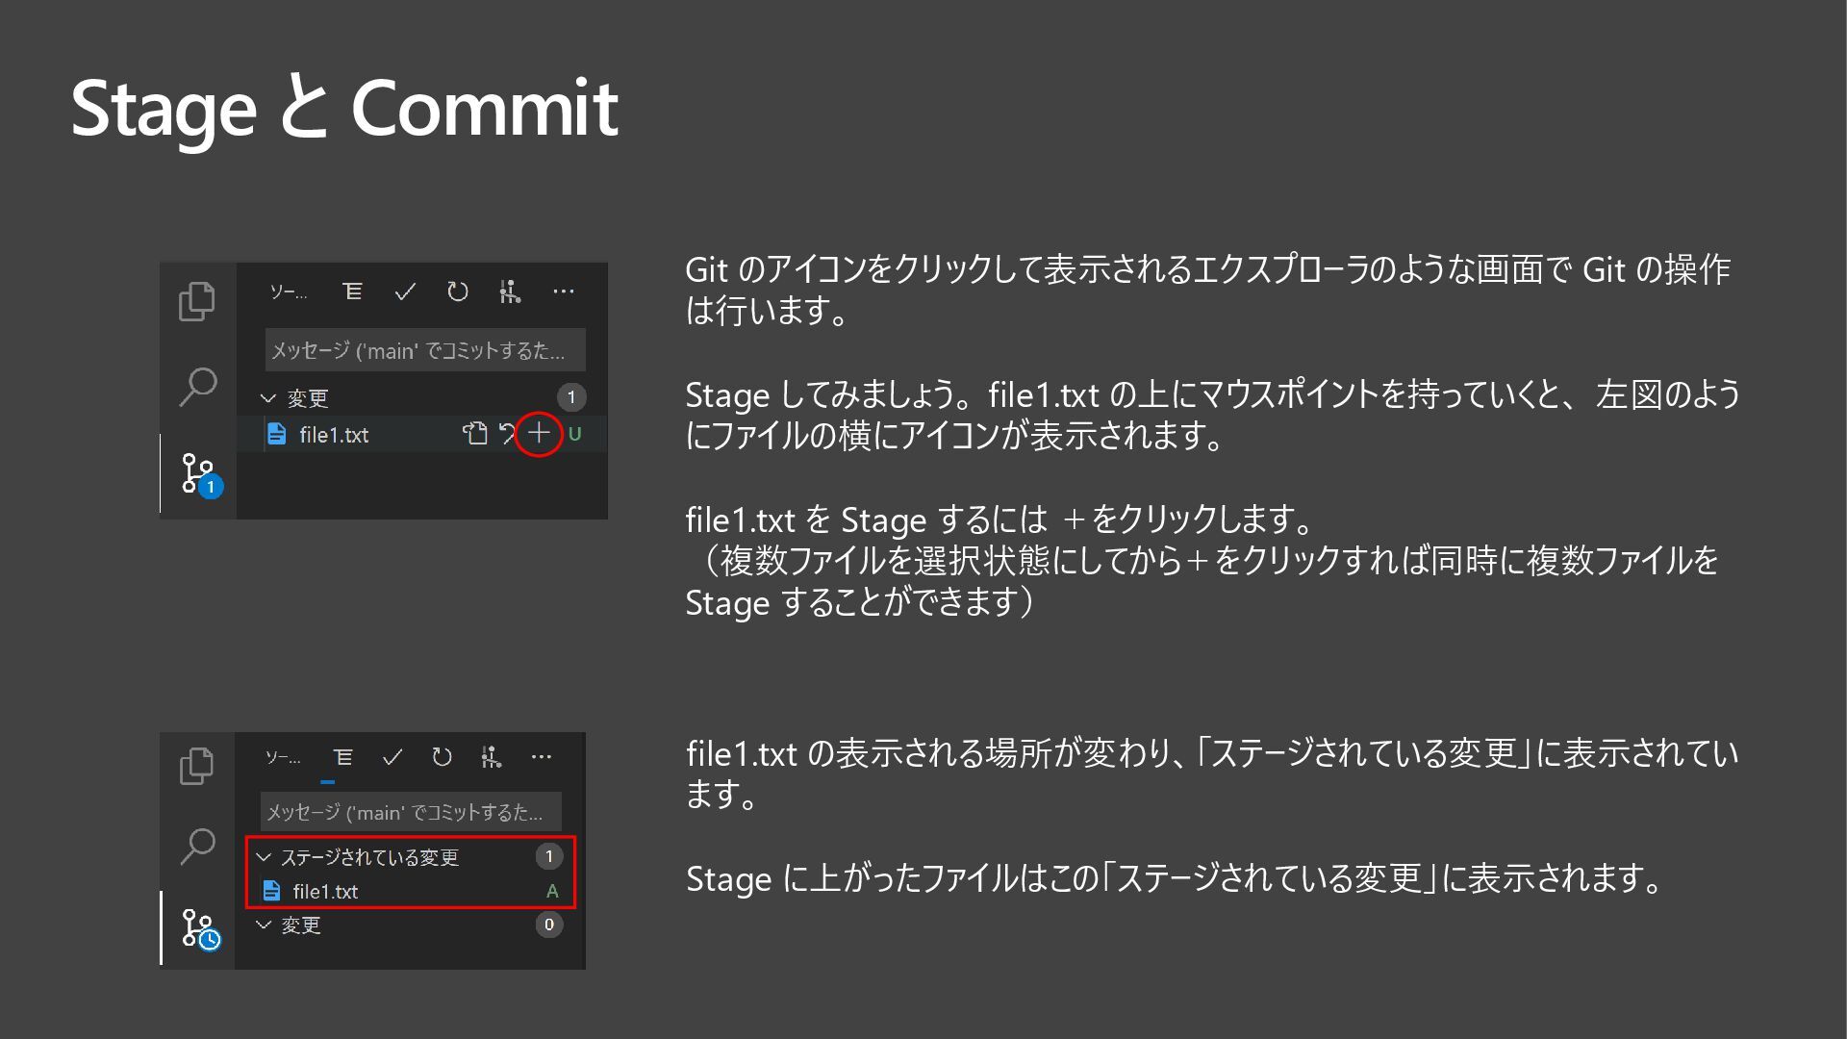The height and width of the screenshot is (1039, 1847).
Task: Open the more actions menu in the upper panel
Action: pos(564,291)
